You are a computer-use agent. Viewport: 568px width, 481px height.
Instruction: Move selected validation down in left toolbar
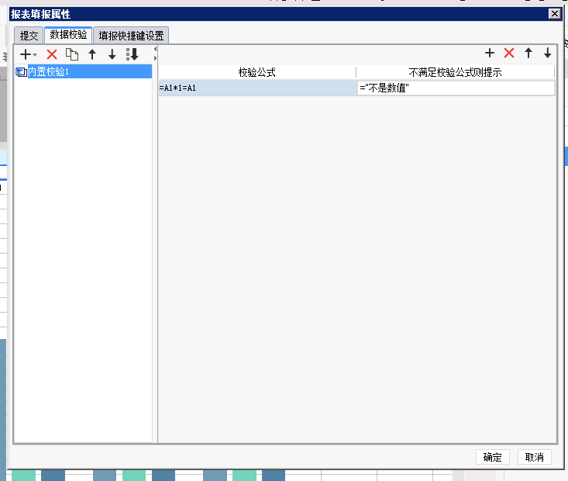pyautogui.click(x=112, y=54)
